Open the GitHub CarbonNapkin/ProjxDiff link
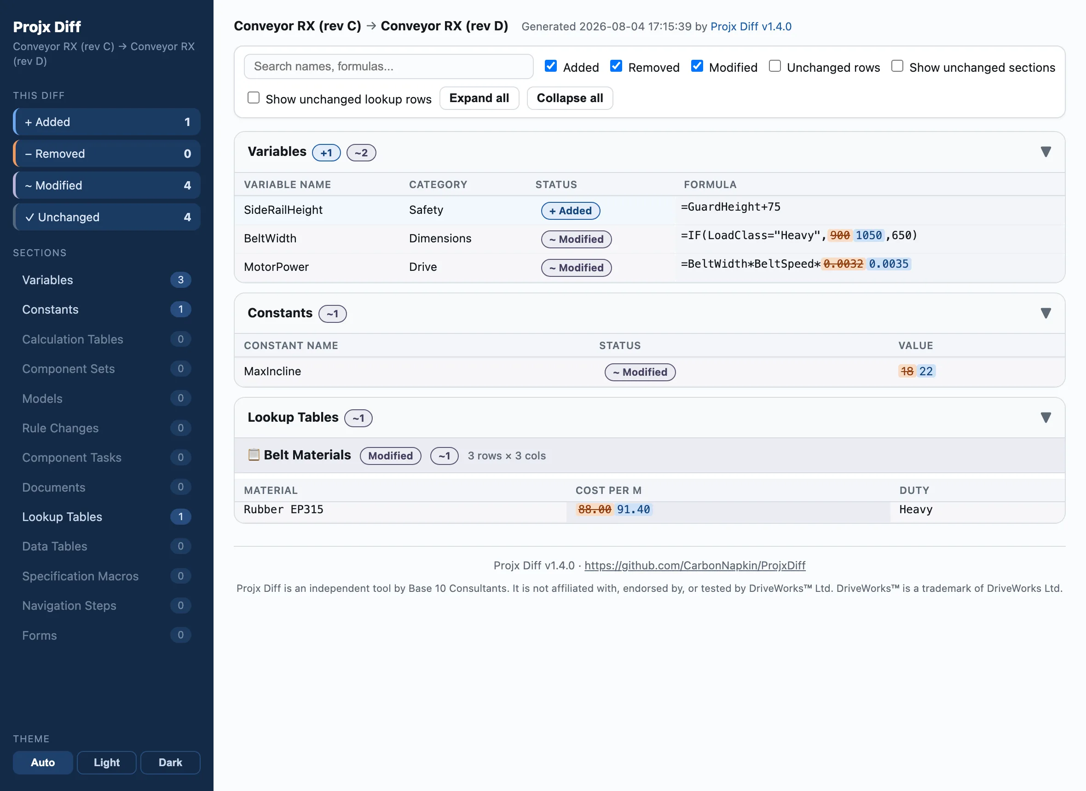 [x=694, y=566]
